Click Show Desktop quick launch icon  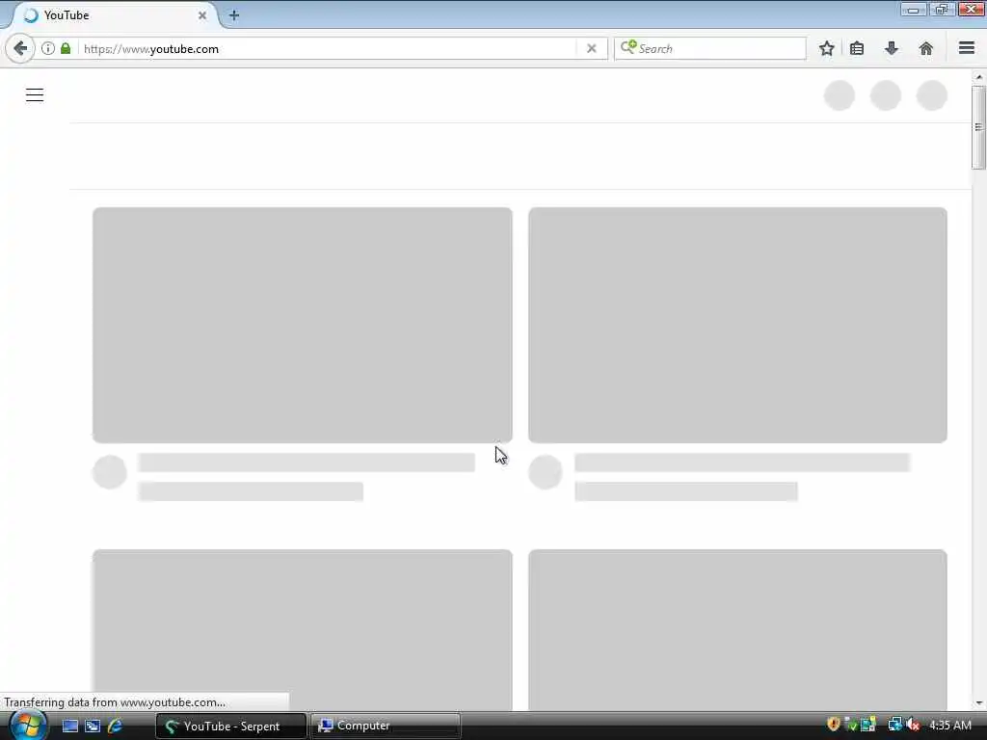(69, 726)
